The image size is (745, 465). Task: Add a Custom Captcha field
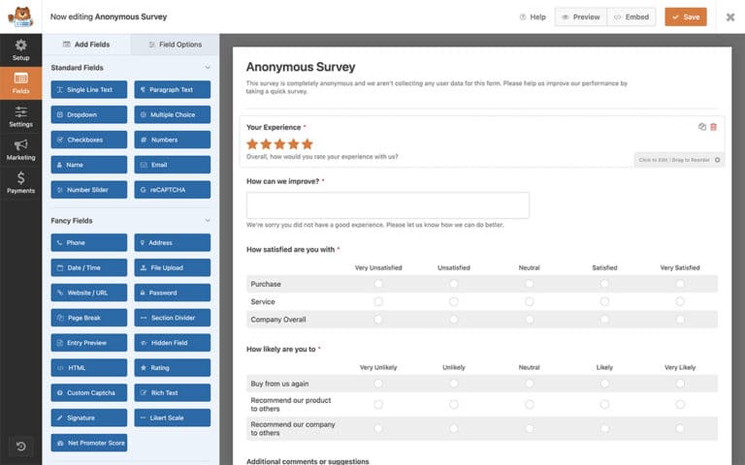tap(89, 393)
